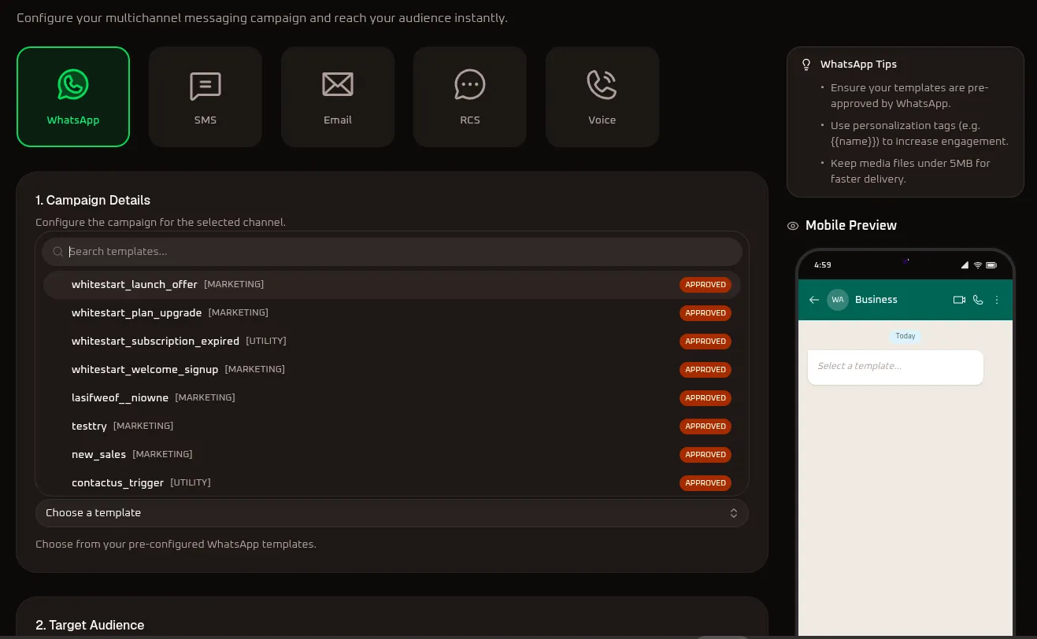The width and height of the screenshot is (1037, 639).
Task: Click the eye icon next to Mobile Preview
Action: pyautogui.click(x=793, y=226)
